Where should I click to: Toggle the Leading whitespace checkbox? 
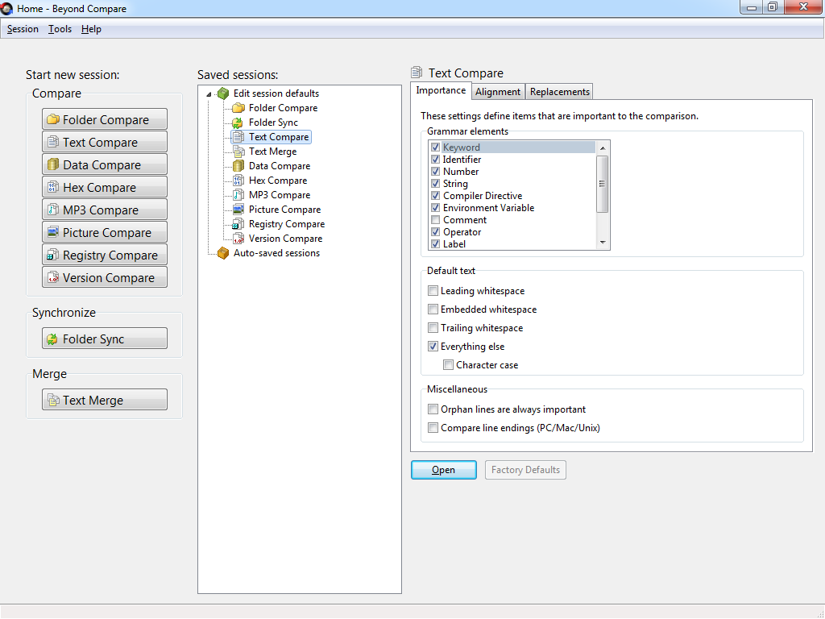[433, 291]
